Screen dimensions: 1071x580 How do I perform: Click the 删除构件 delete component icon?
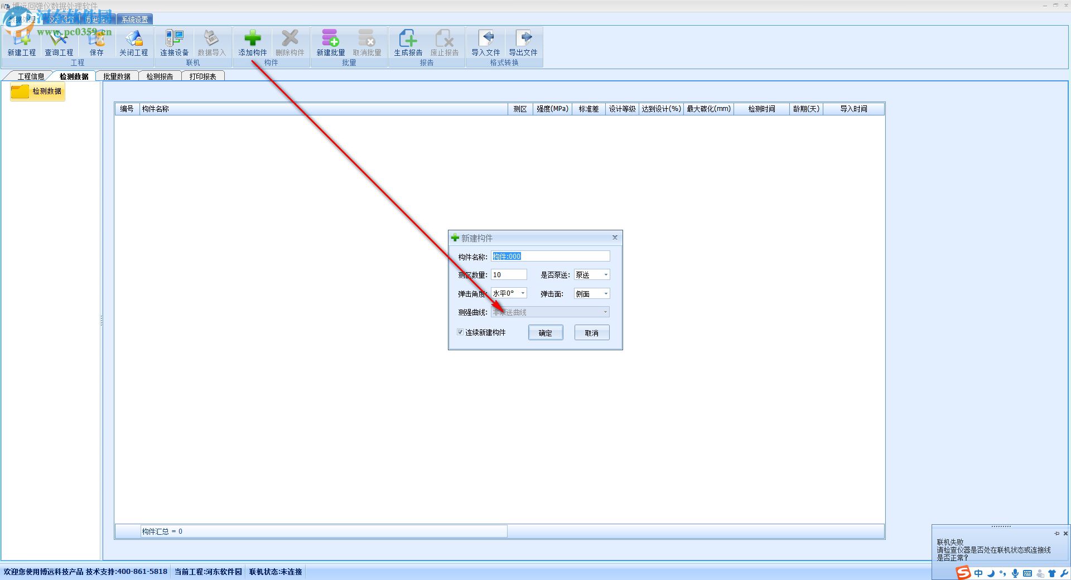point(290,43)
